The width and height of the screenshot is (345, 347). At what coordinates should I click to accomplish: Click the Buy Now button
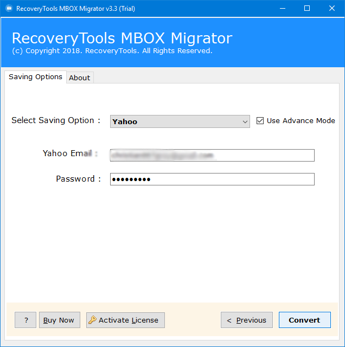click(x=60, y=320)
